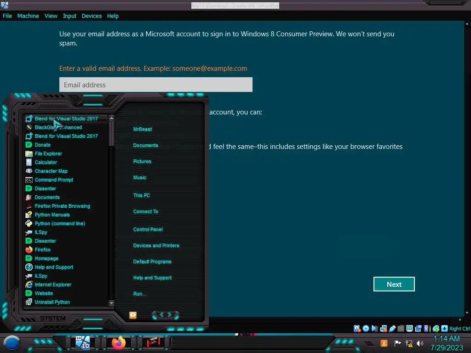Open the volume speaker tray icon

point(419,343)
